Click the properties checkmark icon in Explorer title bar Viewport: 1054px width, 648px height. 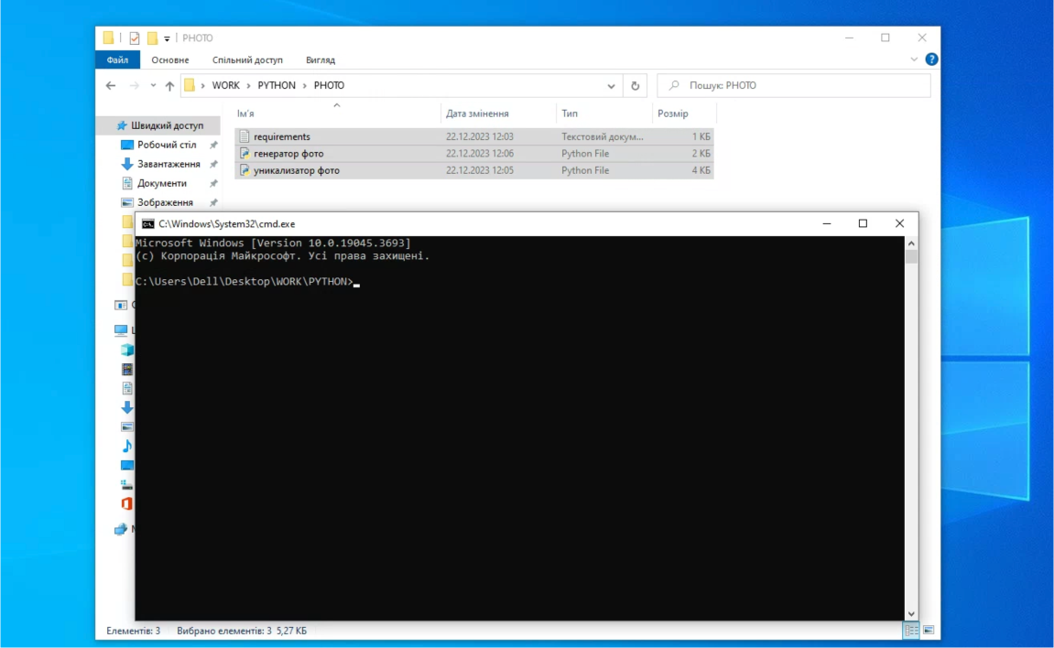[x=135, y=38]
